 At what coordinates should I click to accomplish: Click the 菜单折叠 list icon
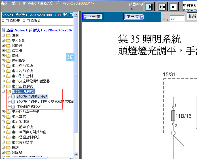pyautogui.click(x=24, y=21)
